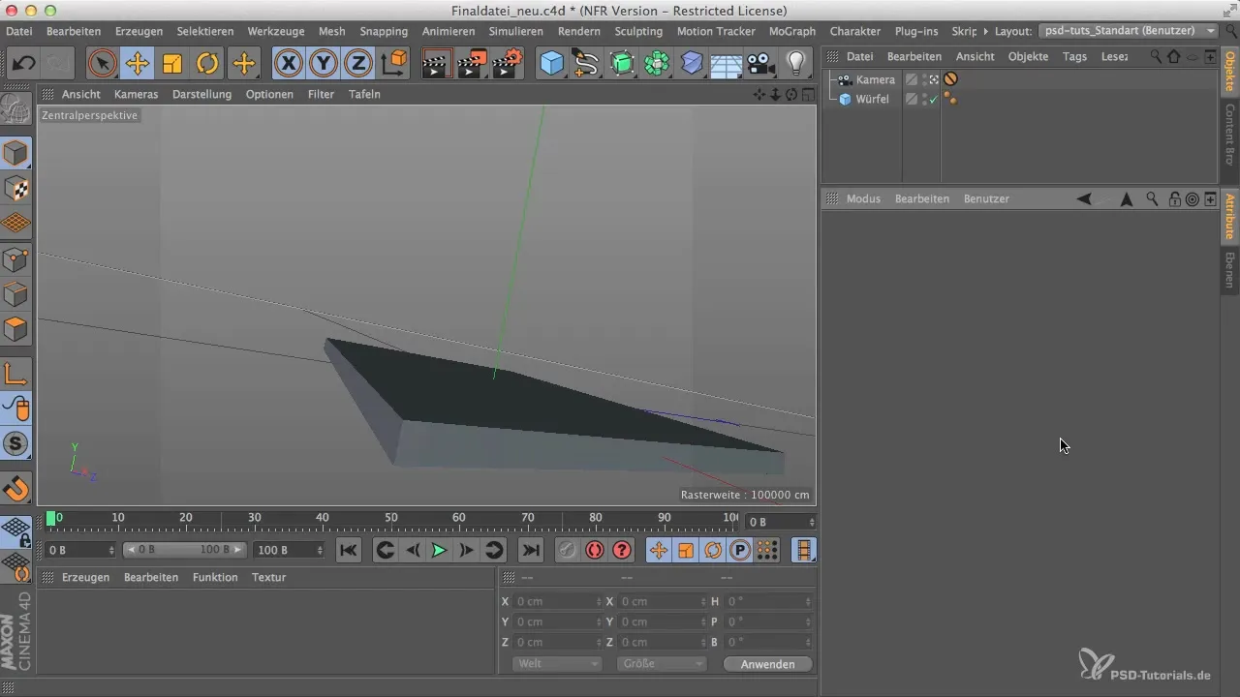Click the Anwenden button

[767, 664]
